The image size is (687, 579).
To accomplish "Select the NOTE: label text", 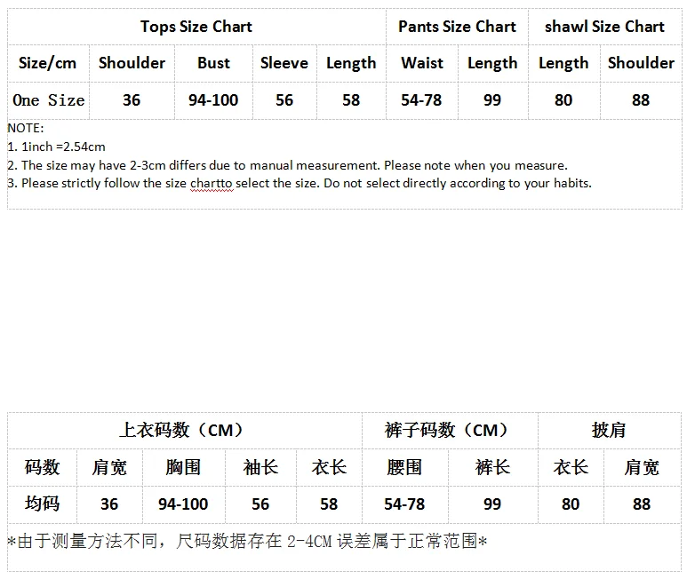I will coord(25,128).
